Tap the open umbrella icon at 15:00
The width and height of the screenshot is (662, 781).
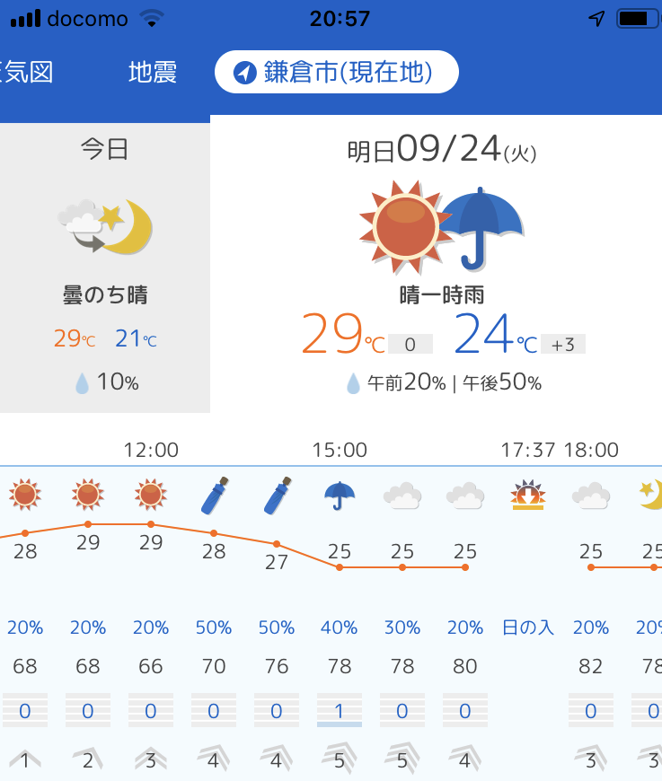click(340, 496)
